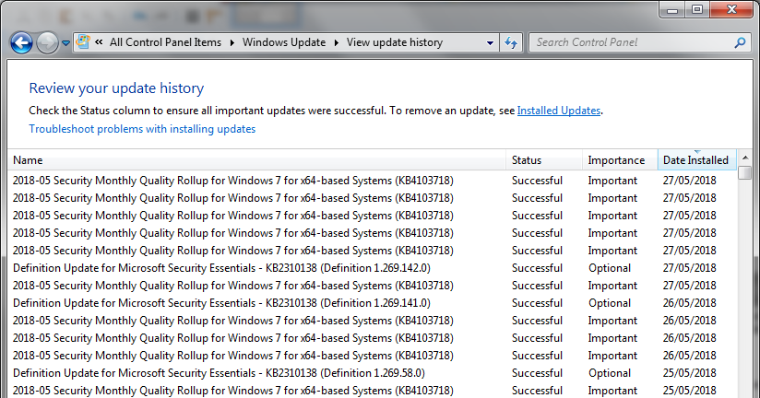Open Troubleshoot problems with installing updates
The width and height of the screenshot is (760, 398).
pyautogui.click(x=142, y=129)
